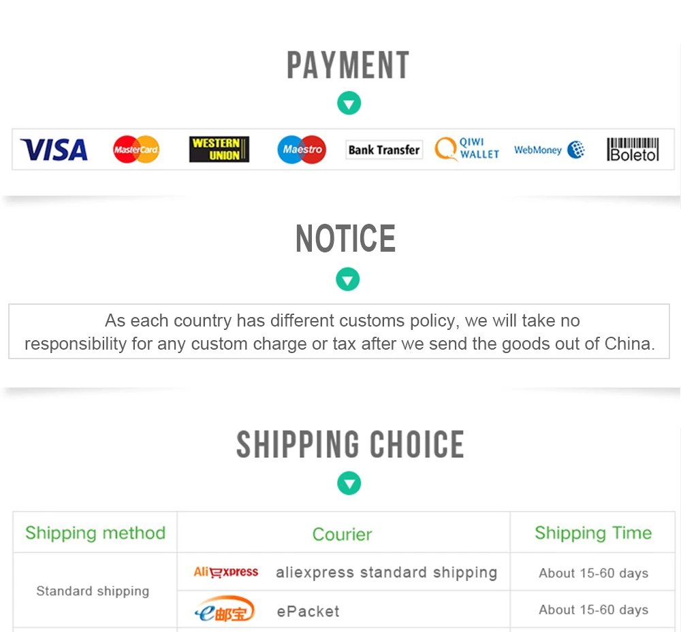The image size is (681, 632).
Task: Click the ePacket courier logo
Action: 225,609
